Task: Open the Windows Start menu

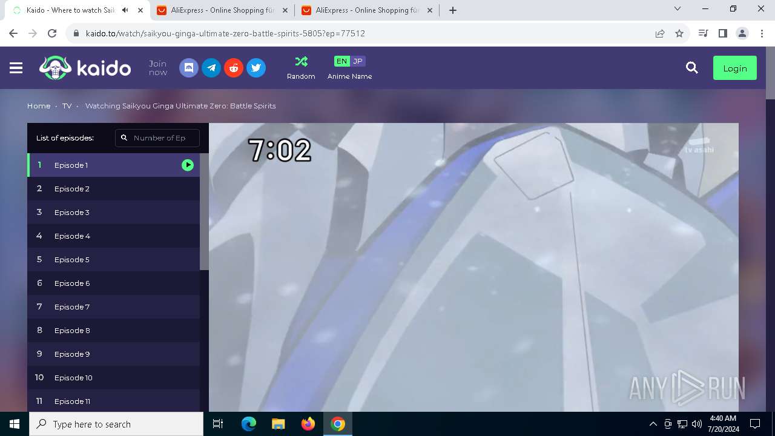Action: click(x=15, y=424)
